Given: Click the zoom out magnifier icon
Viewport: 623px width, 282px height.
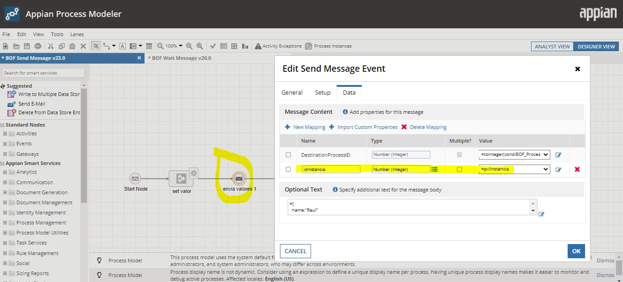Looking at the screenshot, I should click(x=189, y=46).
